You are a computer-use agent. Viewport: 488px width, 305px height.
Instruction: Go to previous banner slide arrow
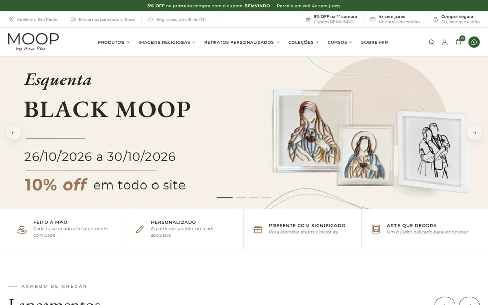[13, 133]
